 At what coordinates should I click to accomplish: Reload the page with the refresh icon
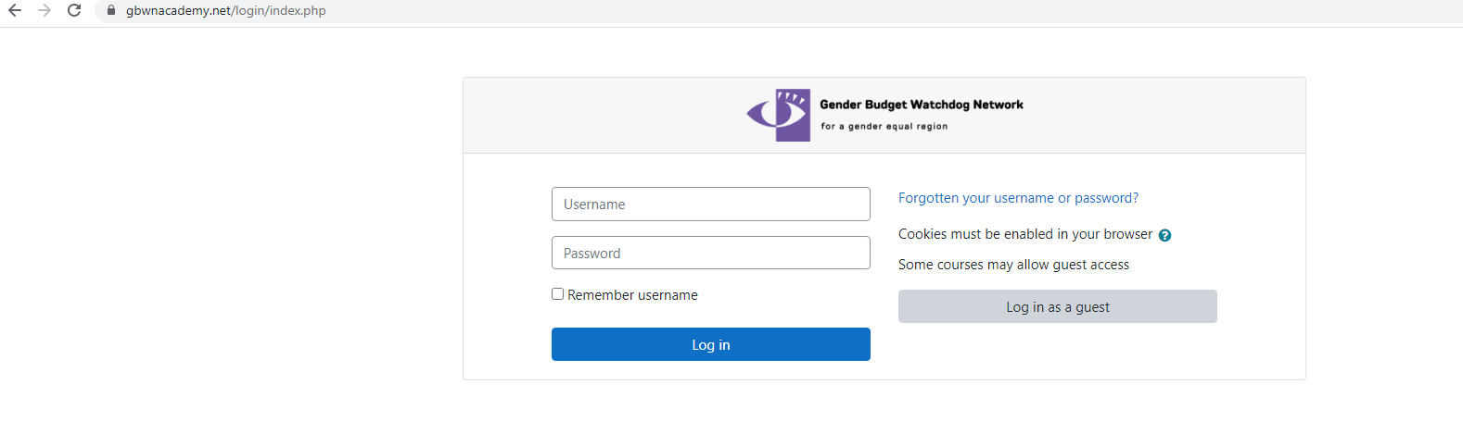click(74, 11)
